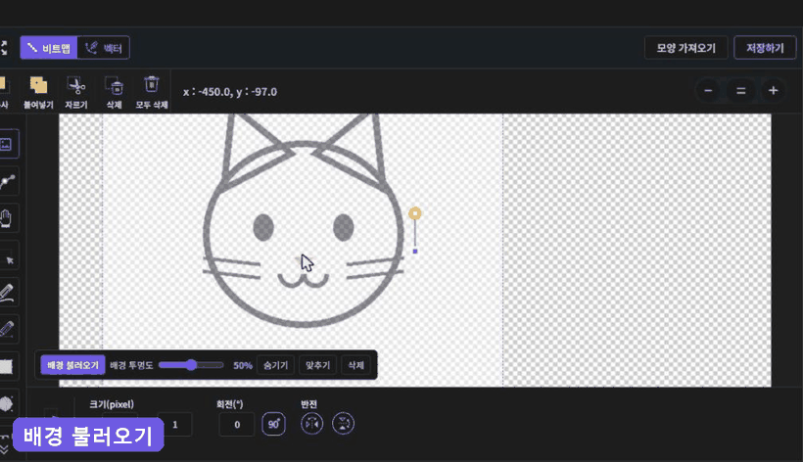Click the 크기 size field showing 1
Screen dimensions: 803x462
[x=174, y=425]
